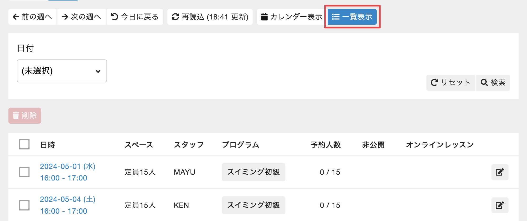Go to the previous week (前の週へ)
Screen dimensions: 527x221
32,17
